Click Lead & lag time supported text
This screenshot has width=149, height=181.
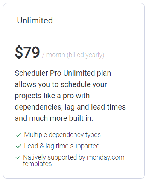(62, 146)
